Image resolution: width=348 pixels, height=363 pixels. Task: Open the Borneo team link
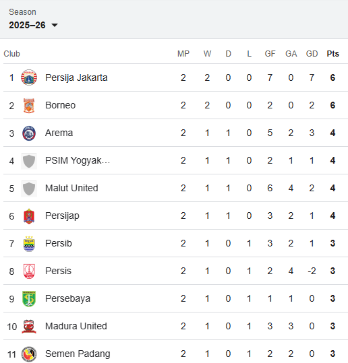click(60, 105)
